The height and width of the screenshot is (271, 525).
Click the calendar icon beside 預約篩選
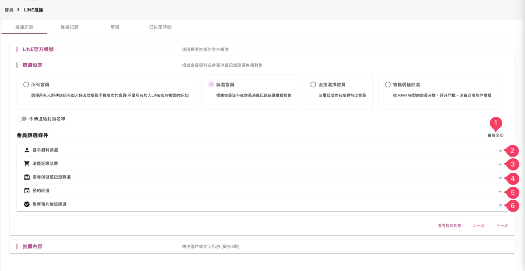click(27, 191)
